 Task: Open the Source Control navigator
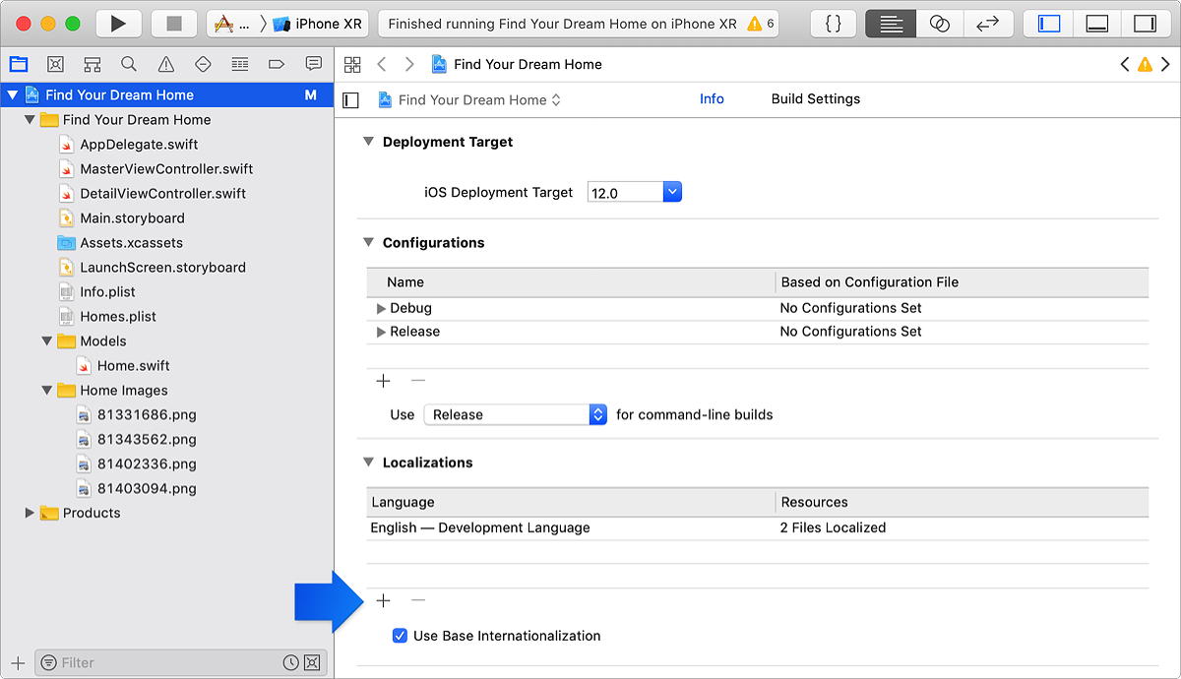click(x=55, y=64)
